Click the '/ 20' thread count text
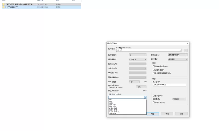 point(145,82)
